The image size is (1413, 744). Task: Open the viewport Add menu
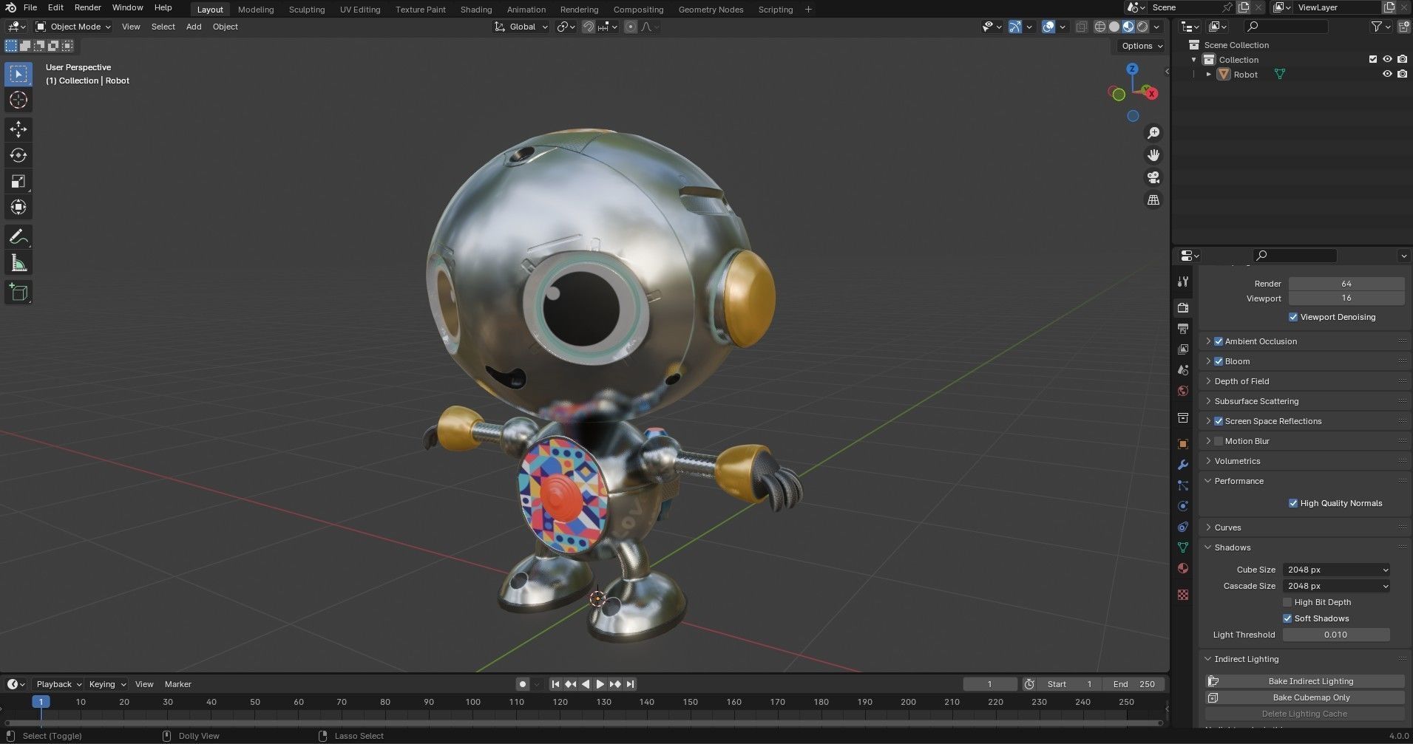pyautogui.click(x=194, y=27)
